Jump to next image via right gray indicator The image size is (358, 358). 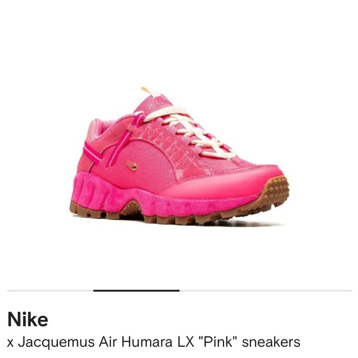point(266,291)
